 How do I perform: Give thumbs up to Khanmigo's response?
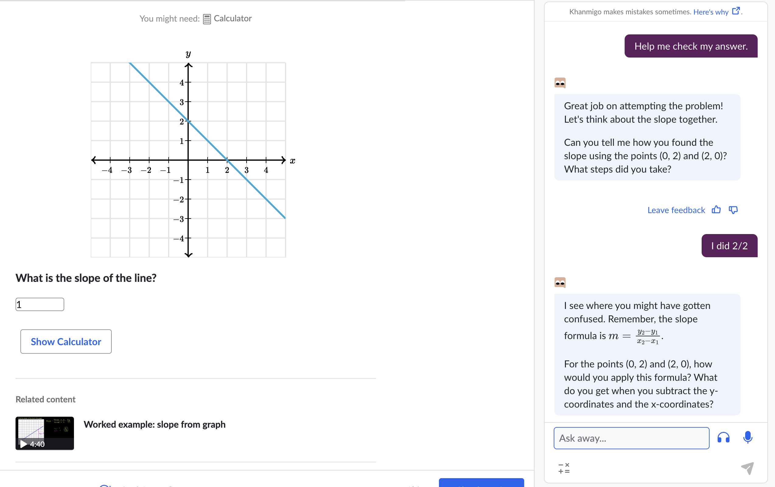716,210
